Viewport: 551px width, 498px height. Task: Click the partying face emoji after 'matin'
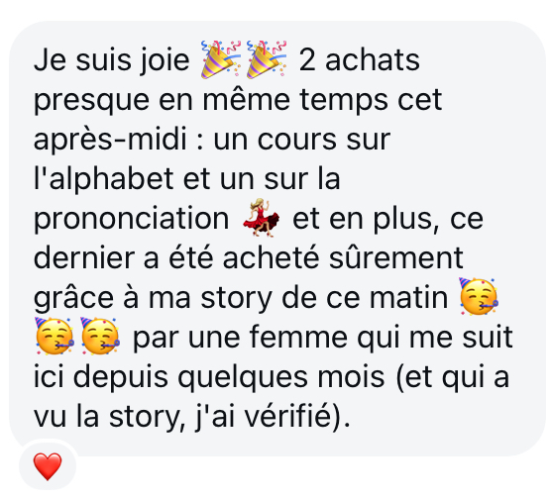(x=479, y=296)
